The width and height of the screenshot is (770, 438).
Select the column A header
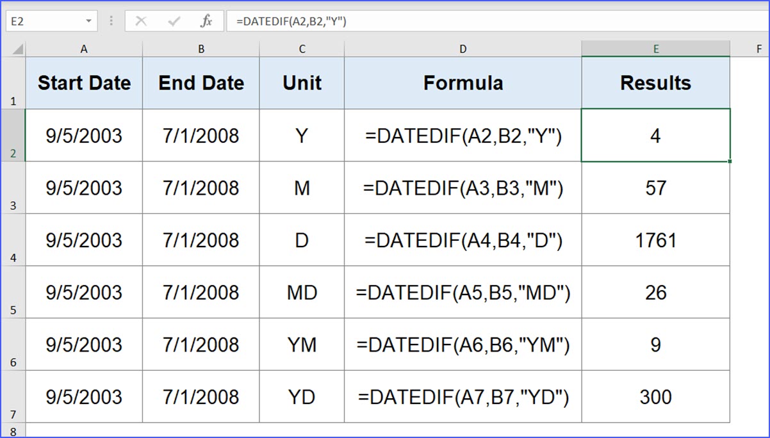click(x=83, y=48)
